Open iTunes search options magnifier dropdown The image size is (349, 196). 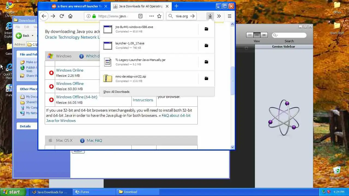pos(275,35)
